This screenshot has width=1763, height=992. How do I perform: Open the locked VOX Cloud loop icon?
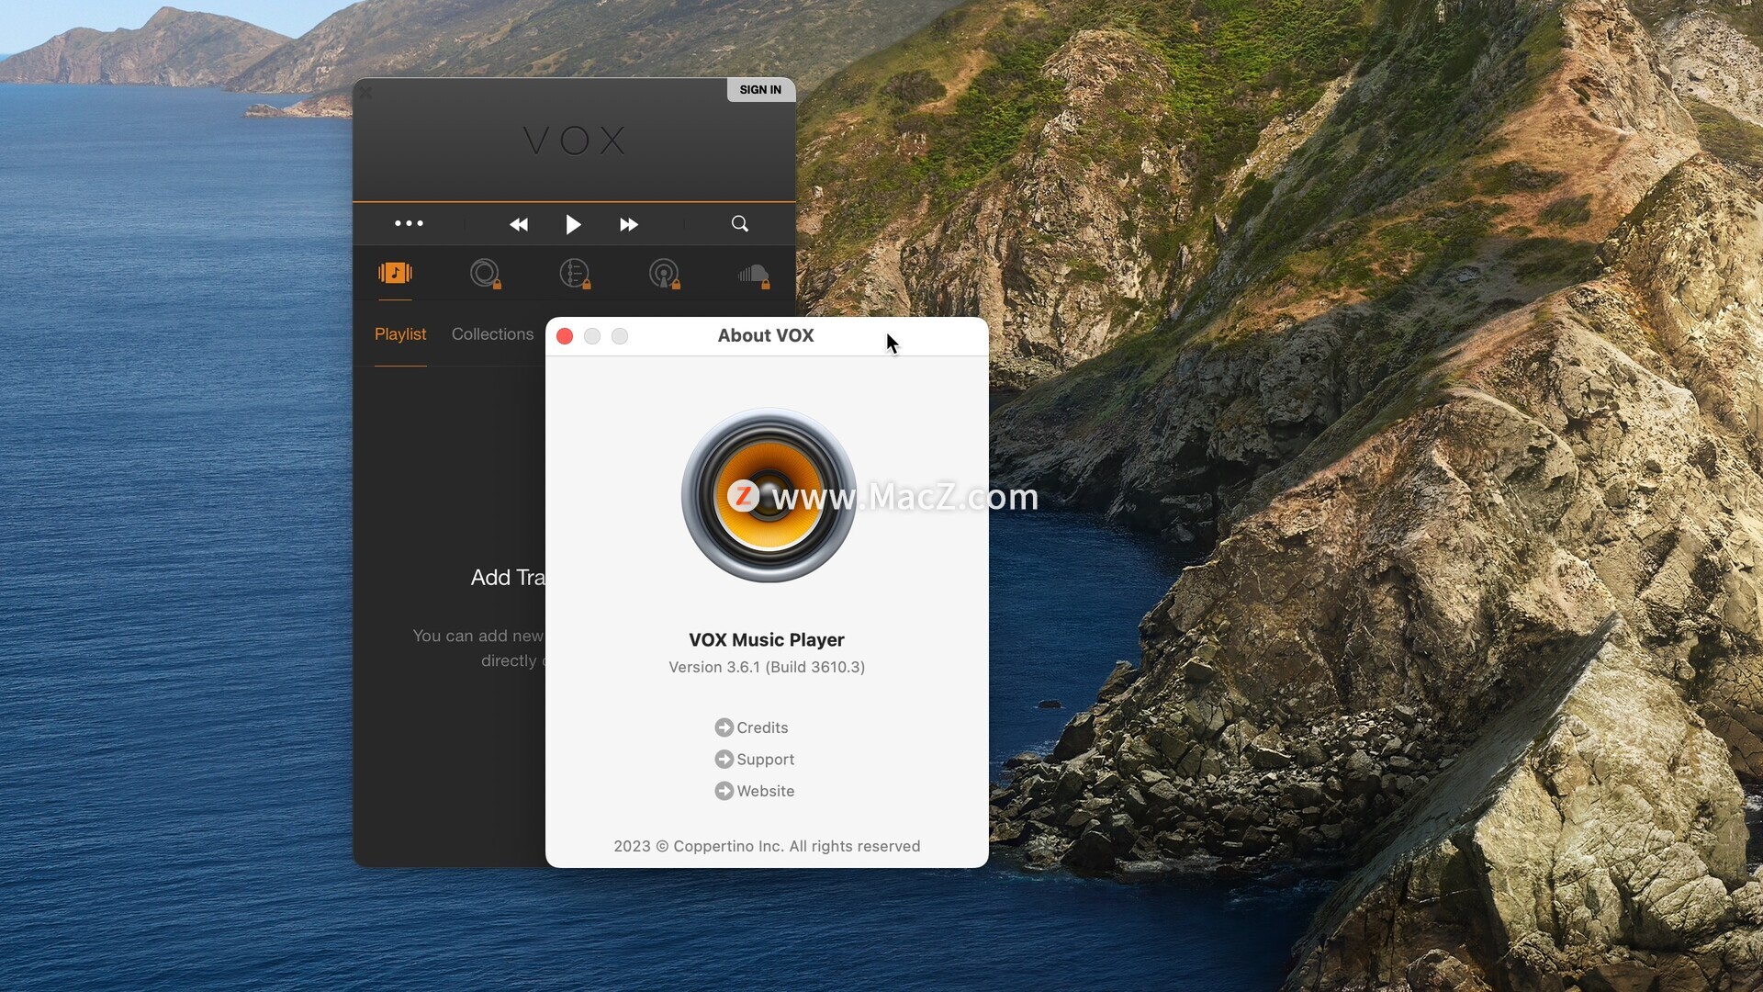pyautogui.click(x=485, y=274)
